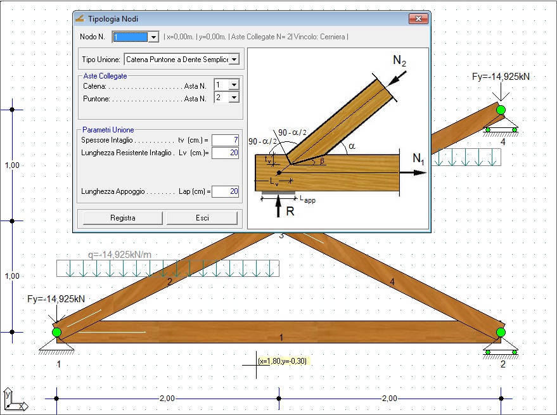The width and height of the screenshot is (557, 415).
Task: Click the x-y axis icon in the corner
Action: tap(15, 400)
